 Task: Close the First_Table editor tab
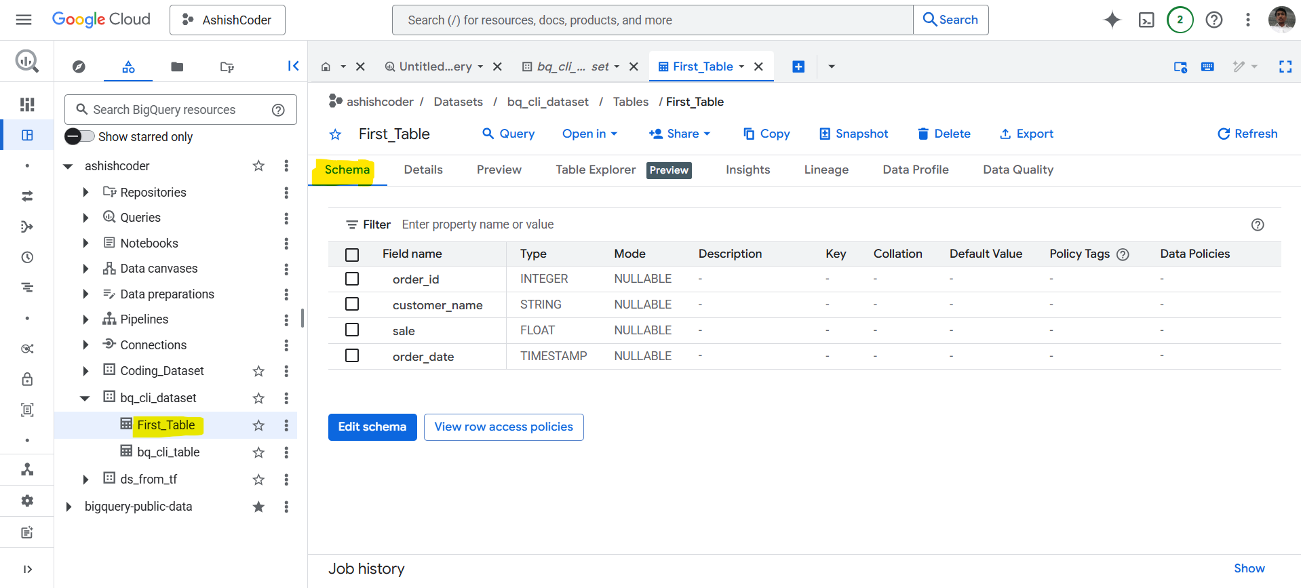click(x=758, y=66)
